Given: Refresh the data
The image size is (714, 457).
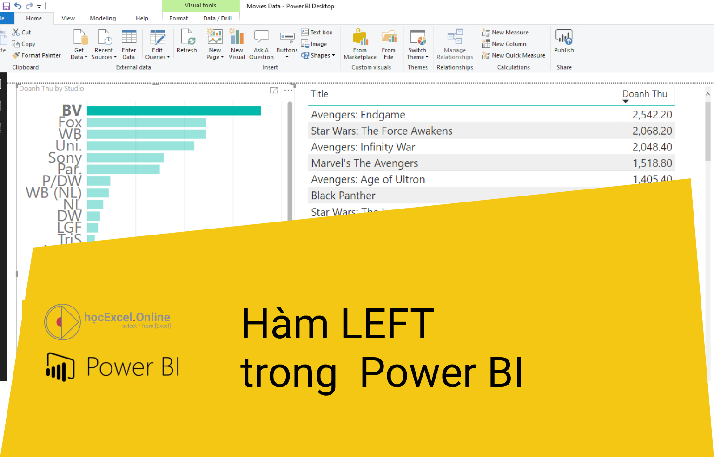Looking at the screenshot, I should (187, 41).
